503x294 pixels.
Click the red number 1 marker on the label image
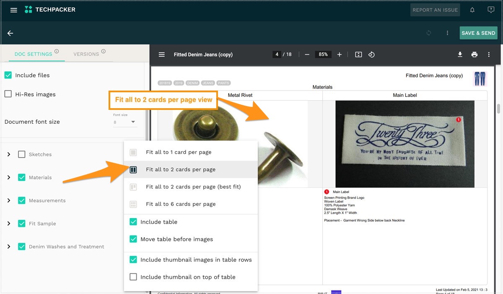458,120
